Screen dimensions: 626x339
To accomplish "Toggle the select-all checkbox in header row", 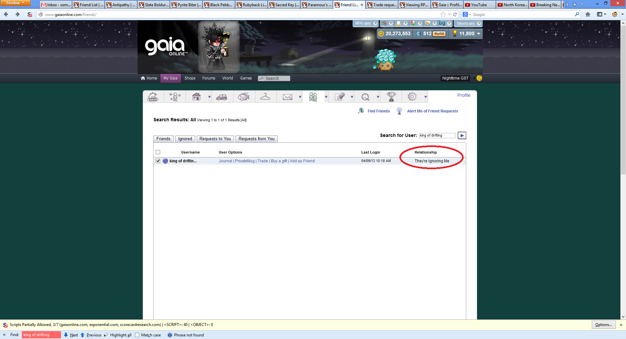I will coord(158,152).
